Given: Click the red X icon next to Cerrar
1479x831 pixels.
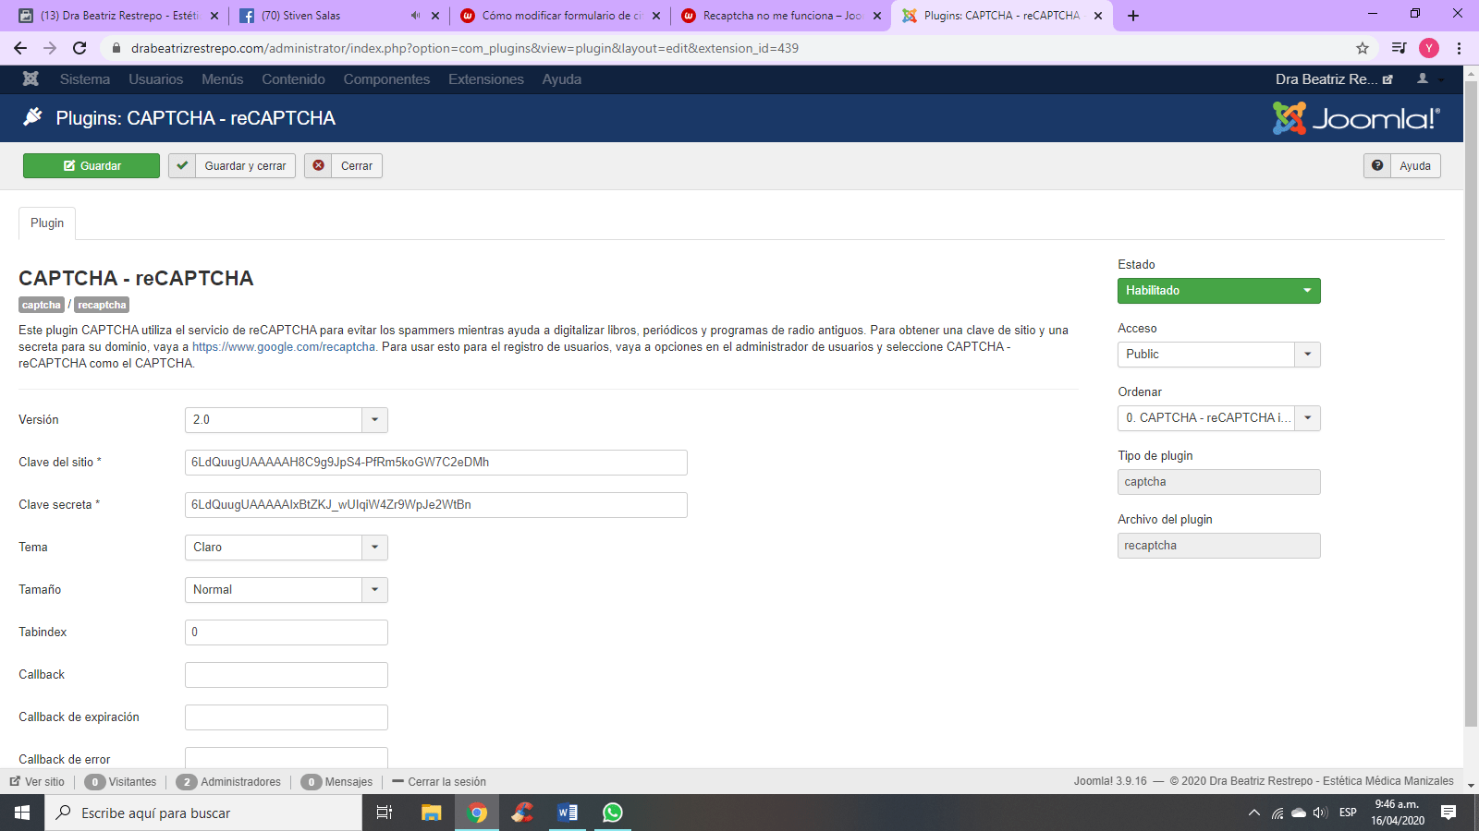Looking at the screenshot, I should 318,165.
